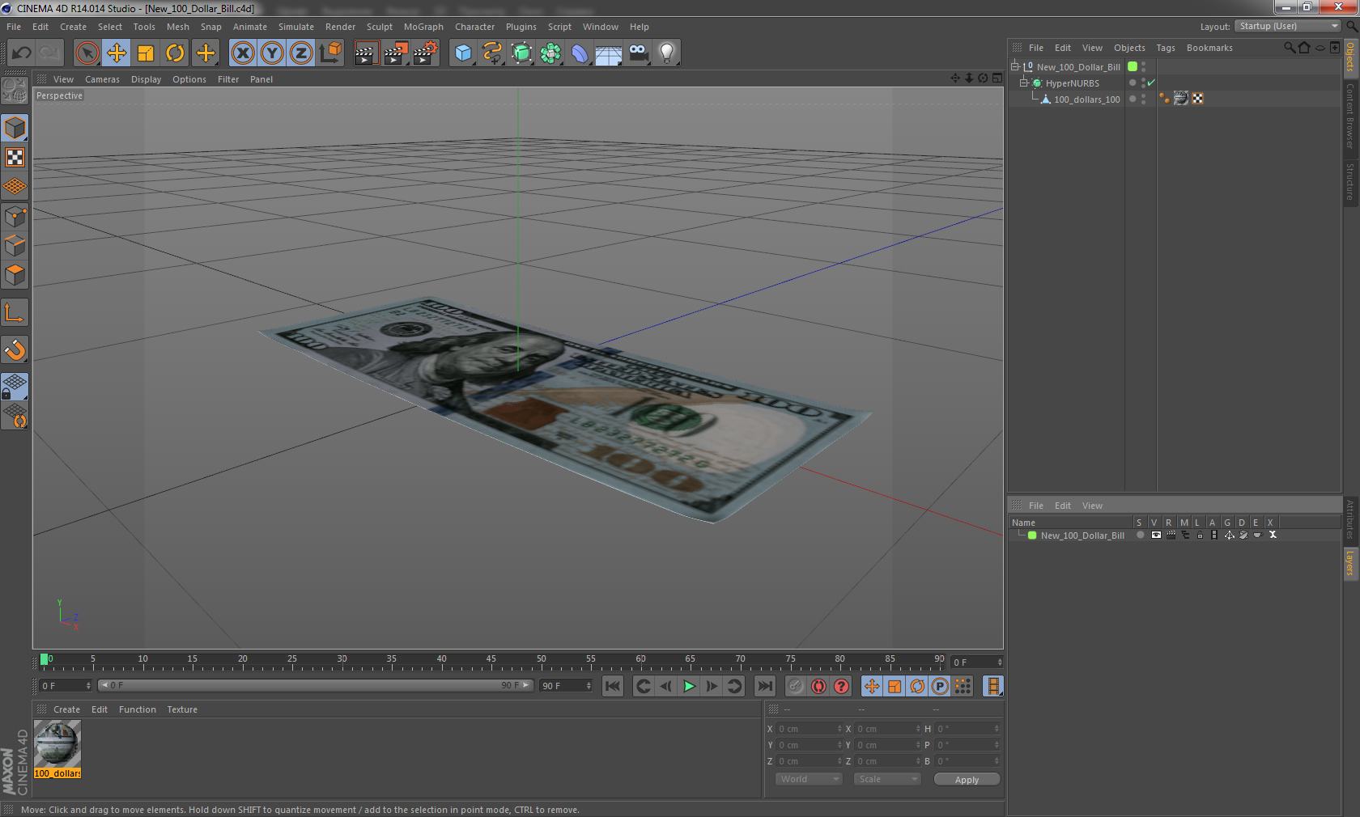Image resolution: width=1360 pixels, height=817 pixels.
Task: Toggle HyperNURBS enabled green checkmark
Action: (x=1151, y=83)
